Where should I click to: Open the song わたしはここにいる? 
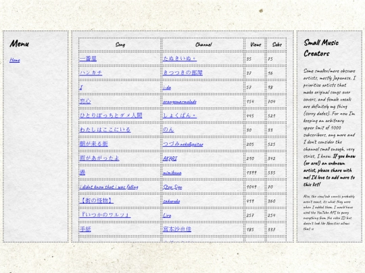(105, 129)
